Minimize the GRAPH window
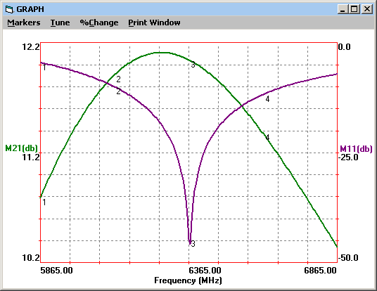This screenshot has width=377, height=291. coord(343,9)
